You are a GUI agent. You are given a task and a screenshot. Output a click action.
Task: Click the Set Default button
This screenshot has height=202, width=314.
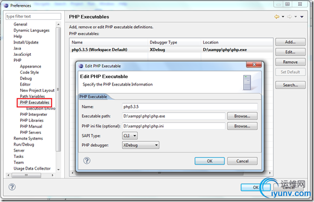[x=291, y=72]
